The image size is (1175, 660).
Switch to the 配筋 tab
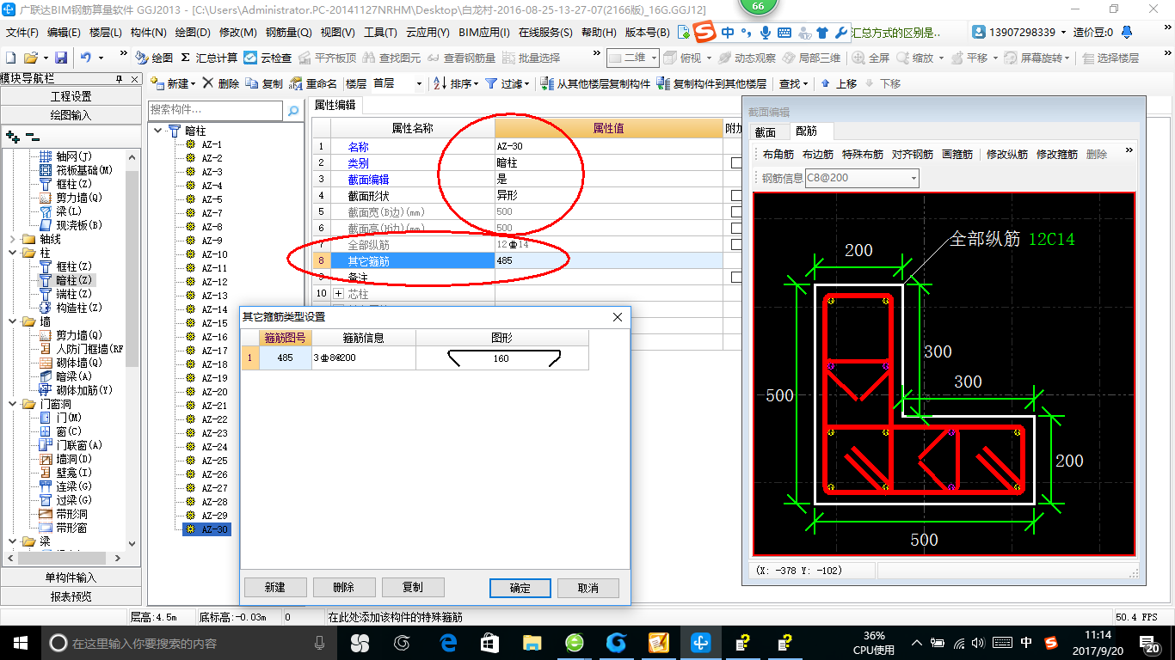pos(807,131)
